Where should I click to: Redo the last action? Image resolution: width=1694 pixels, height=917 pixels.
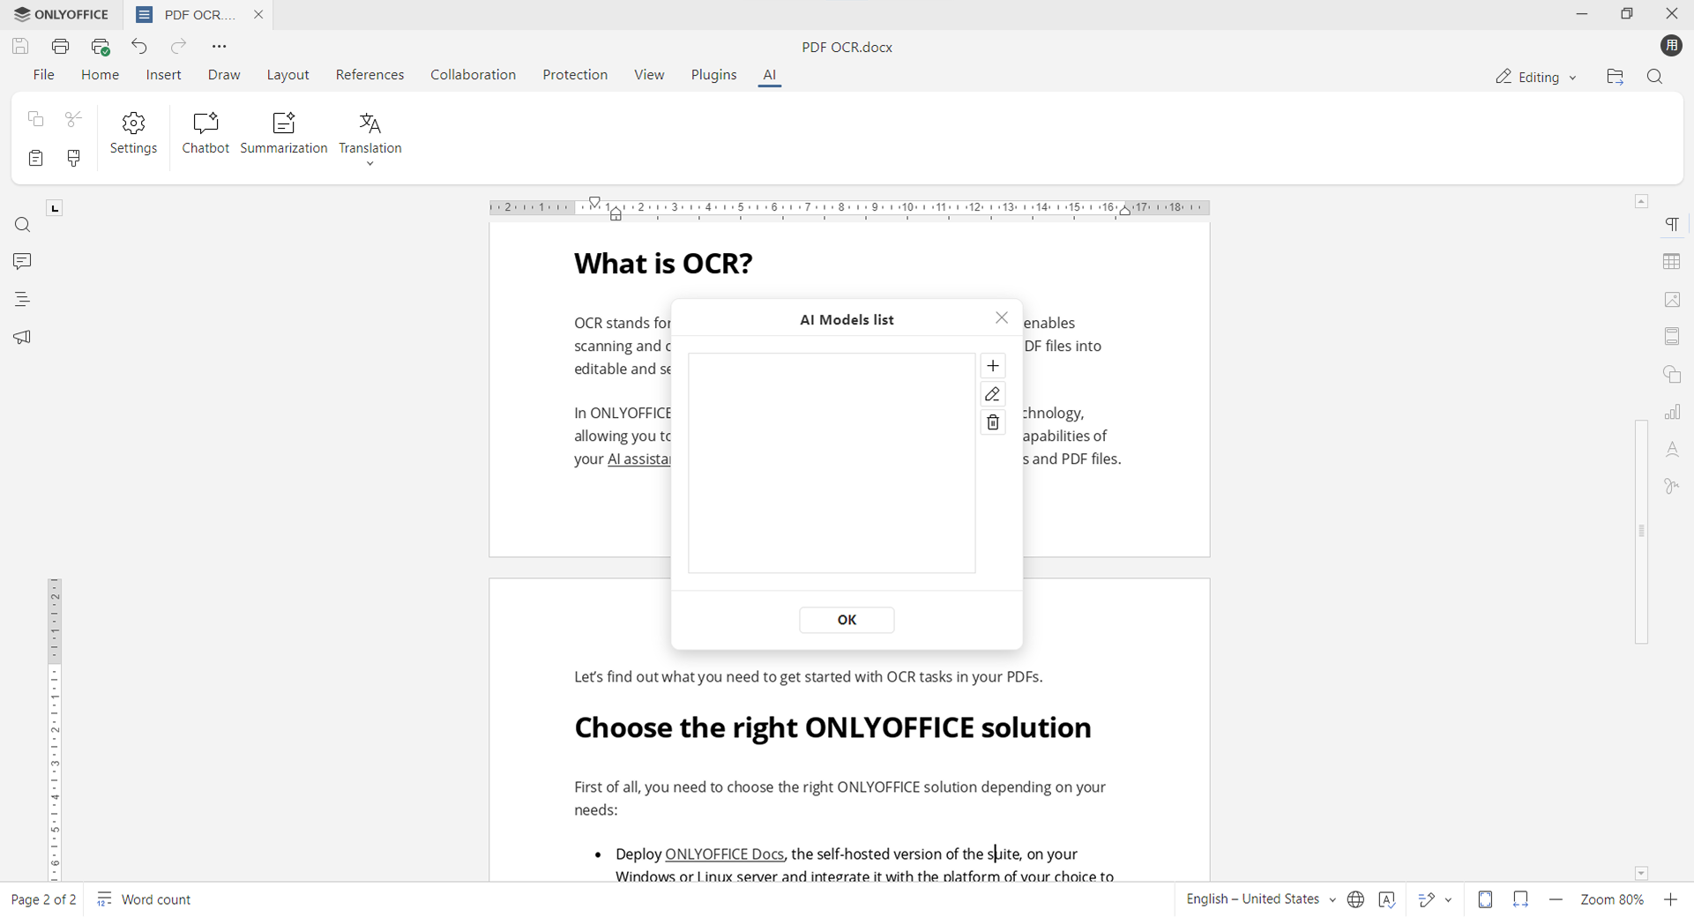(x=179, y=47)
